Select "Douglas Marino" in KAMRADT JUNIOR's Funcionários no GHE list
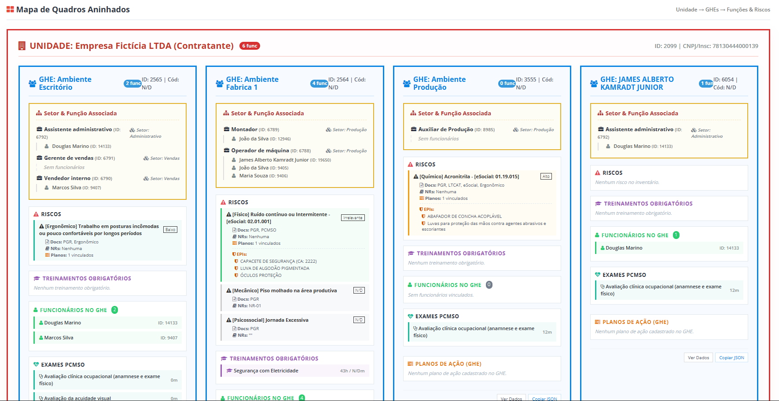Image resolution: width=779 pixels, height=401 pixels. [x=669, y=248]
